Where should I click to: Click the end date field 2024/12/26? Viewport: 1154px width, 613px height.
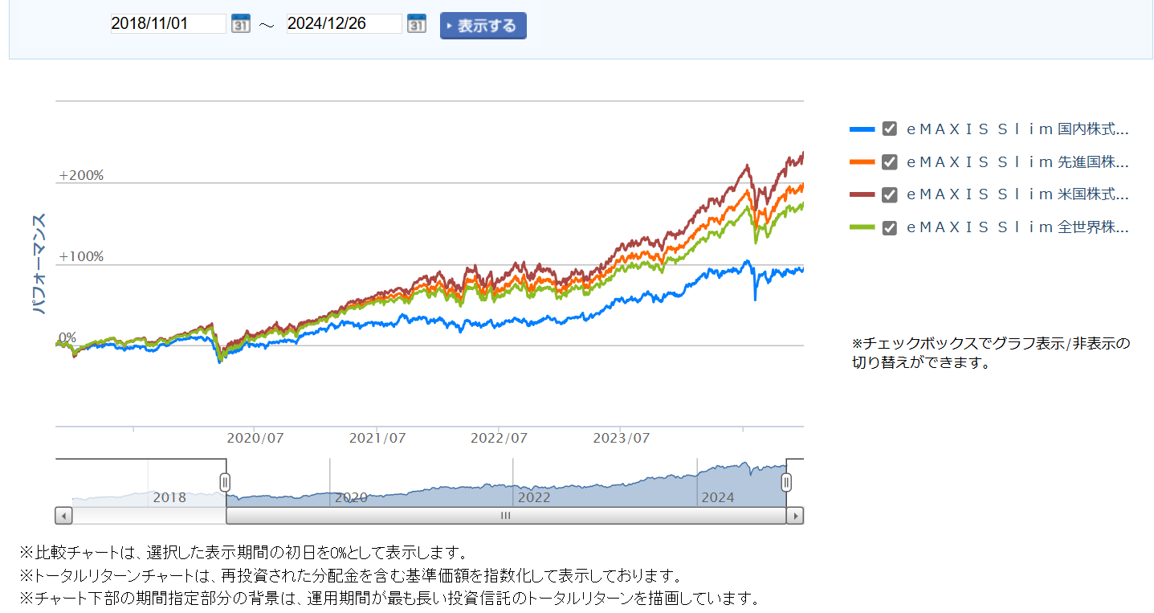pyautogui.click(x=345, y=24)
